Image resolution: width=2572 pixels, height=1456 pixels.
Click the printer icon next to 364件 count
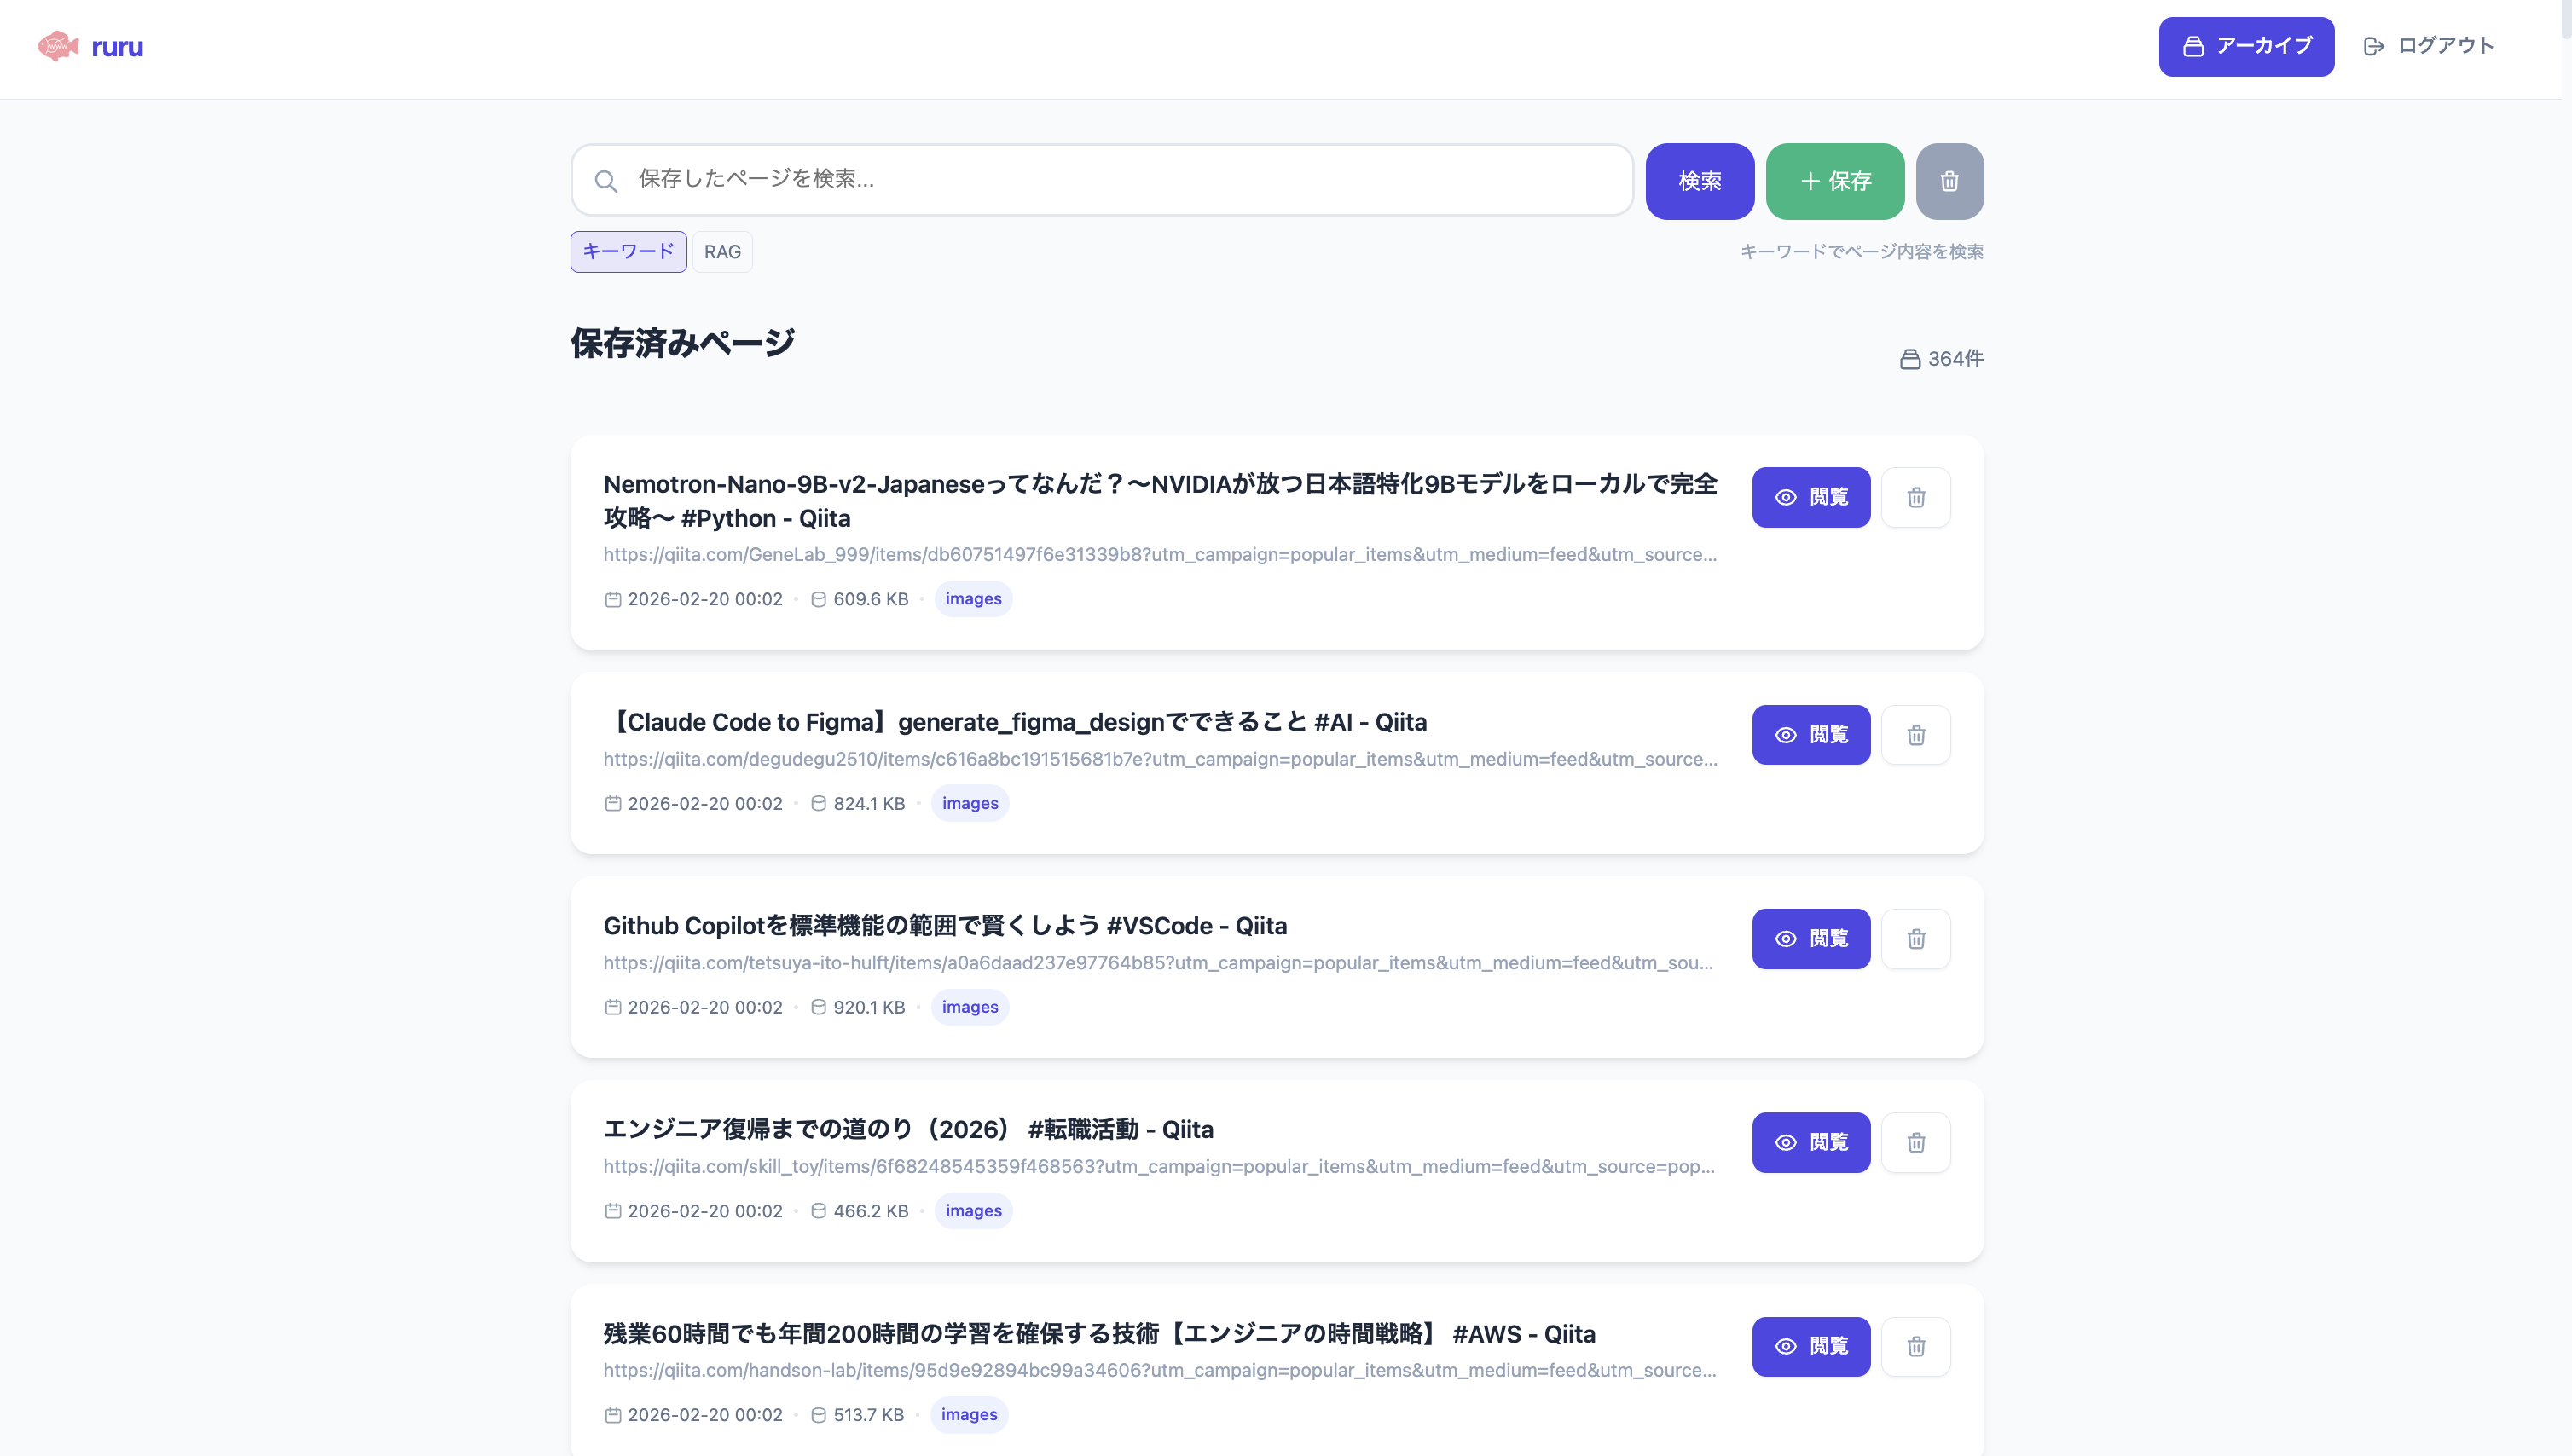pyautogui.click(x=1909, y=358)
